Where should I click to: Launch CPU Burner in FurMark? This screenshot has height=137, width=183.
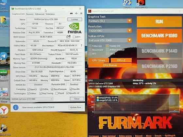[110, 65]
